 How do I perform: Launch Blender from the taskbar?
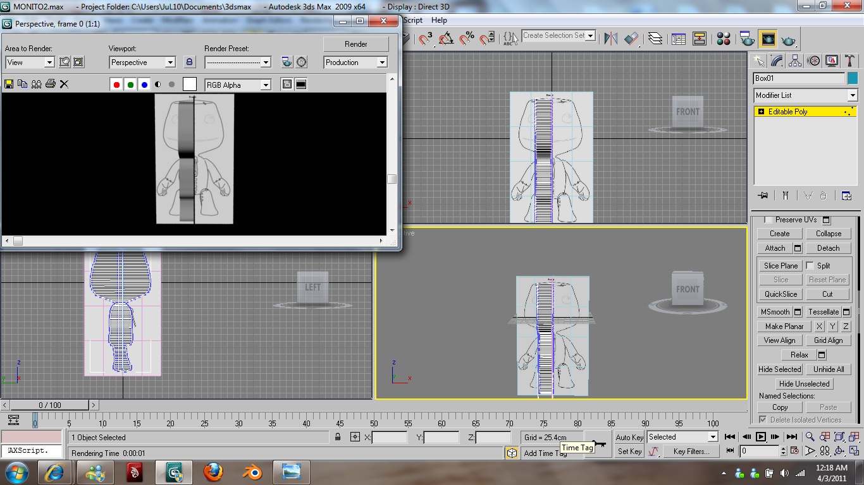[252, 472]
